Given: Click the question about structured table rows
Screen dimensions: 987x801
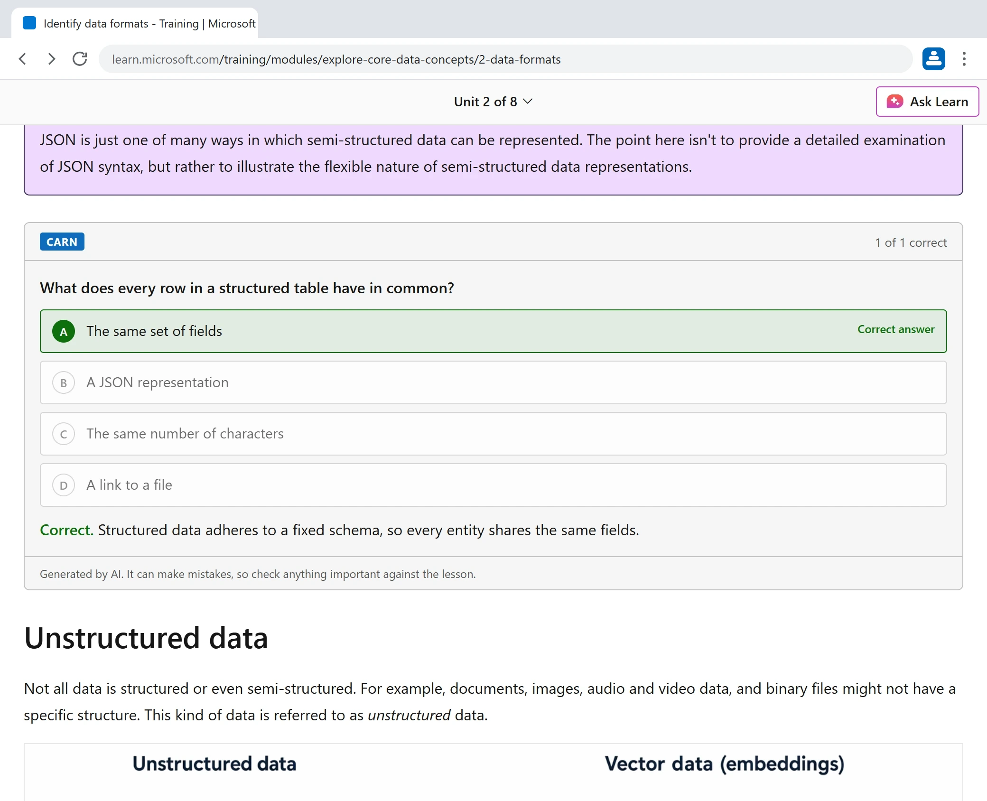Looking at the screenshot, I should point(247,288).
